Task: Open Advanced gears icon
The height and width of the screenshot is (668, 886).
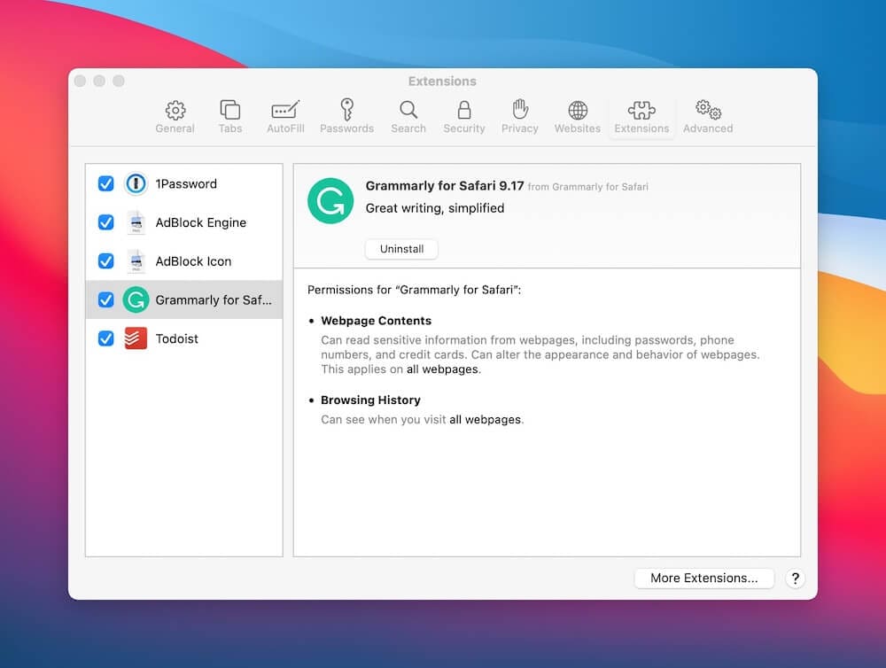Action: (x=708, y=110)
